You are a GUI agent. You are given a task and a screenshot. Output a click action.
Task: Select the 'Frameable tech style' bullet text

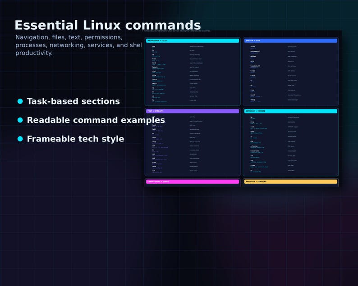[x=76, y=139]
